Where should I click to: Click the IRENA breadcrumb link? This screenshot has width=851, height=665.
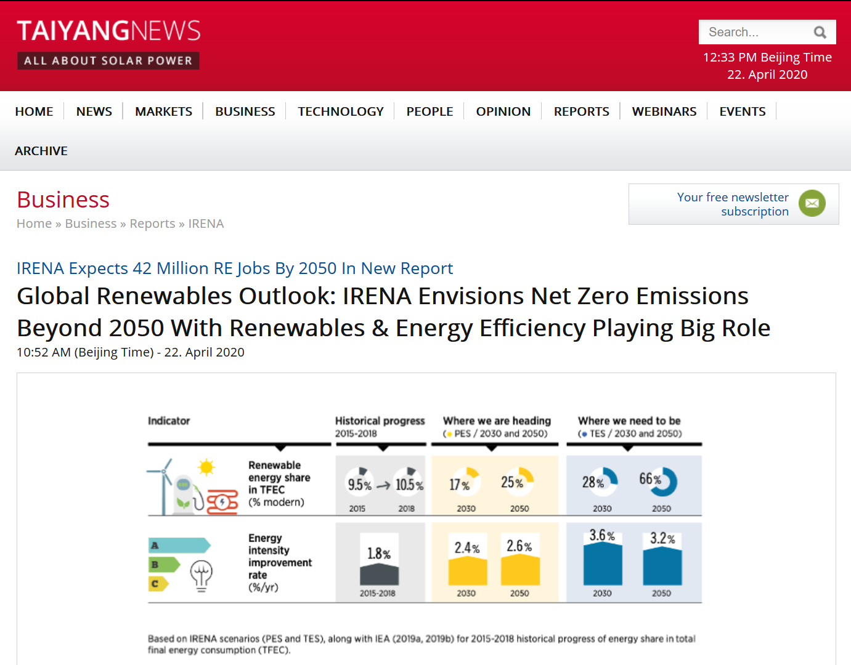click(206, 224)
